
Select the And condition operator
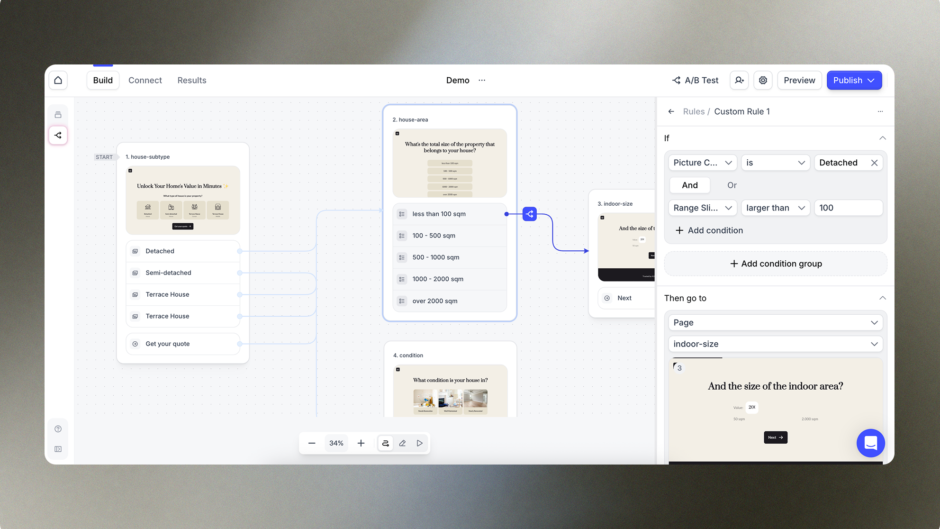689,185
